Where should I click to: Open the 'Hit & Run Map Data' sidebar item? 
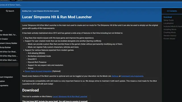(x=9, y=56)
